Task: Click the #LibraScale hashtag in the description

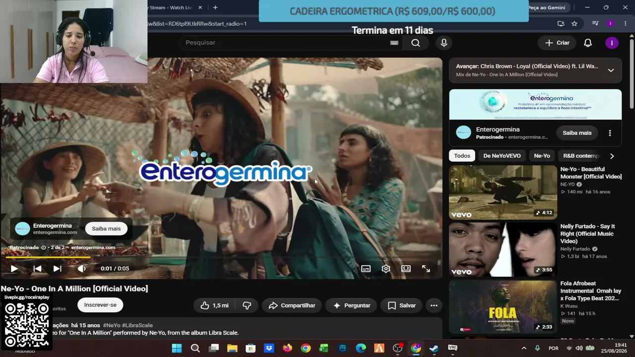Action: (x=137, y=325)
